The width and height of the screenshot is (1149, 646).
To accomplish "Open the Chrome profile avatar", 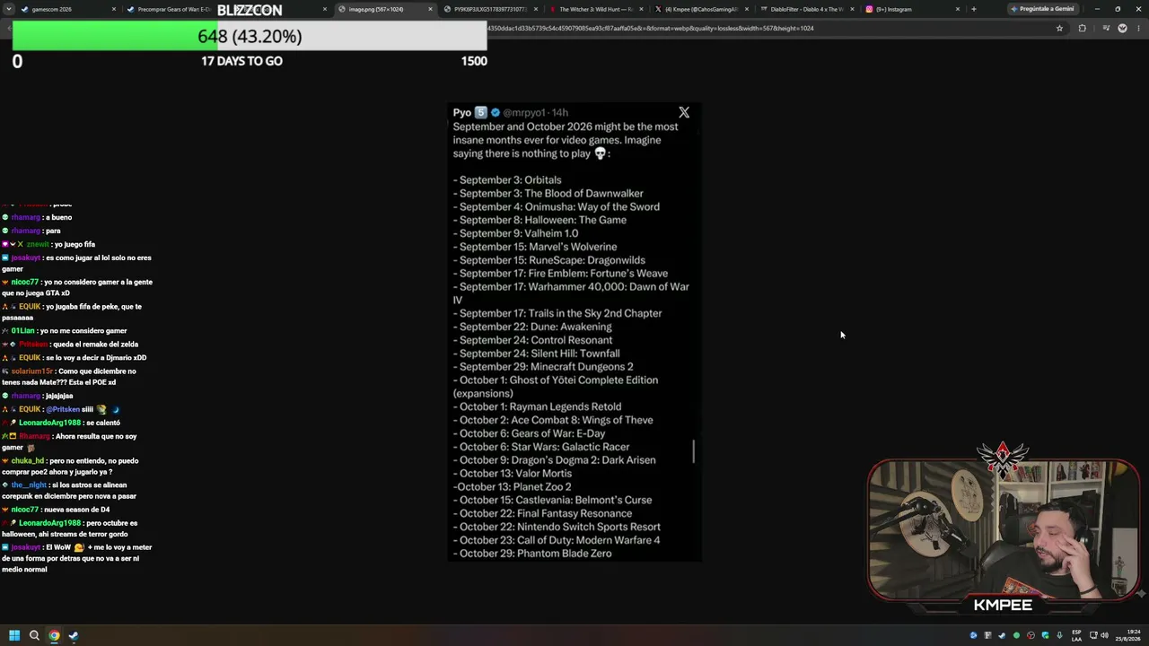I will pyautogui.click(x=1122, y=28).
